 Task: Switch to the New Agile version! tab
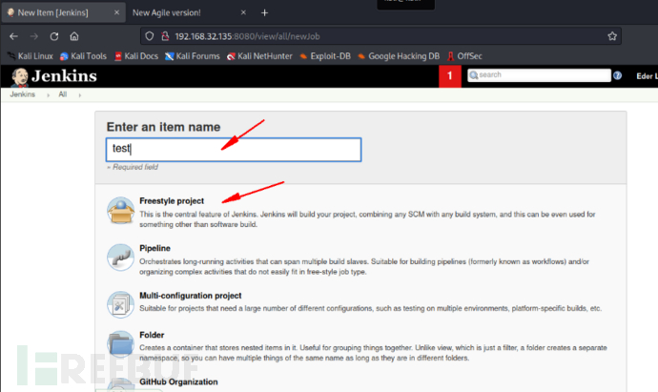pos(167,12)
